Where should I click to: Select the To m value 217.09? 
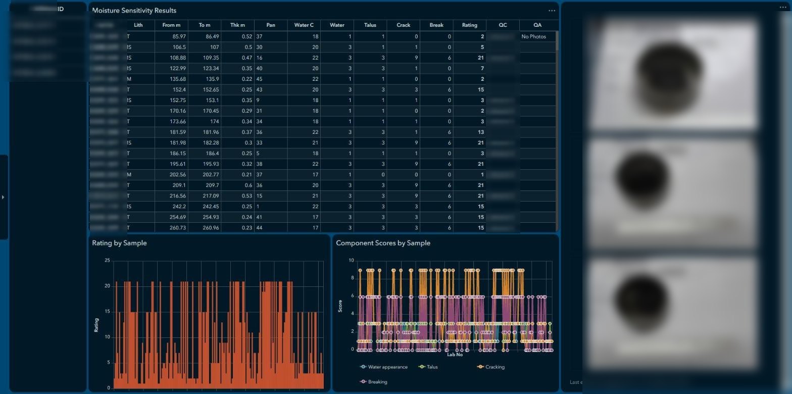(x=205, y=195)
